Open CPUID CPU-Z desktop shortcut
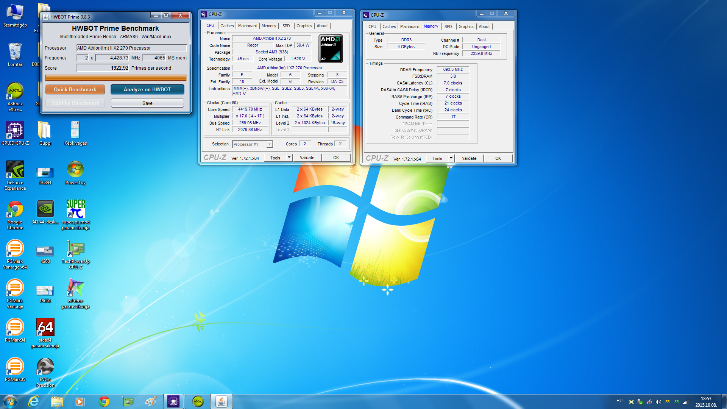This screenshot has width=727, height=409. point(15,133)
